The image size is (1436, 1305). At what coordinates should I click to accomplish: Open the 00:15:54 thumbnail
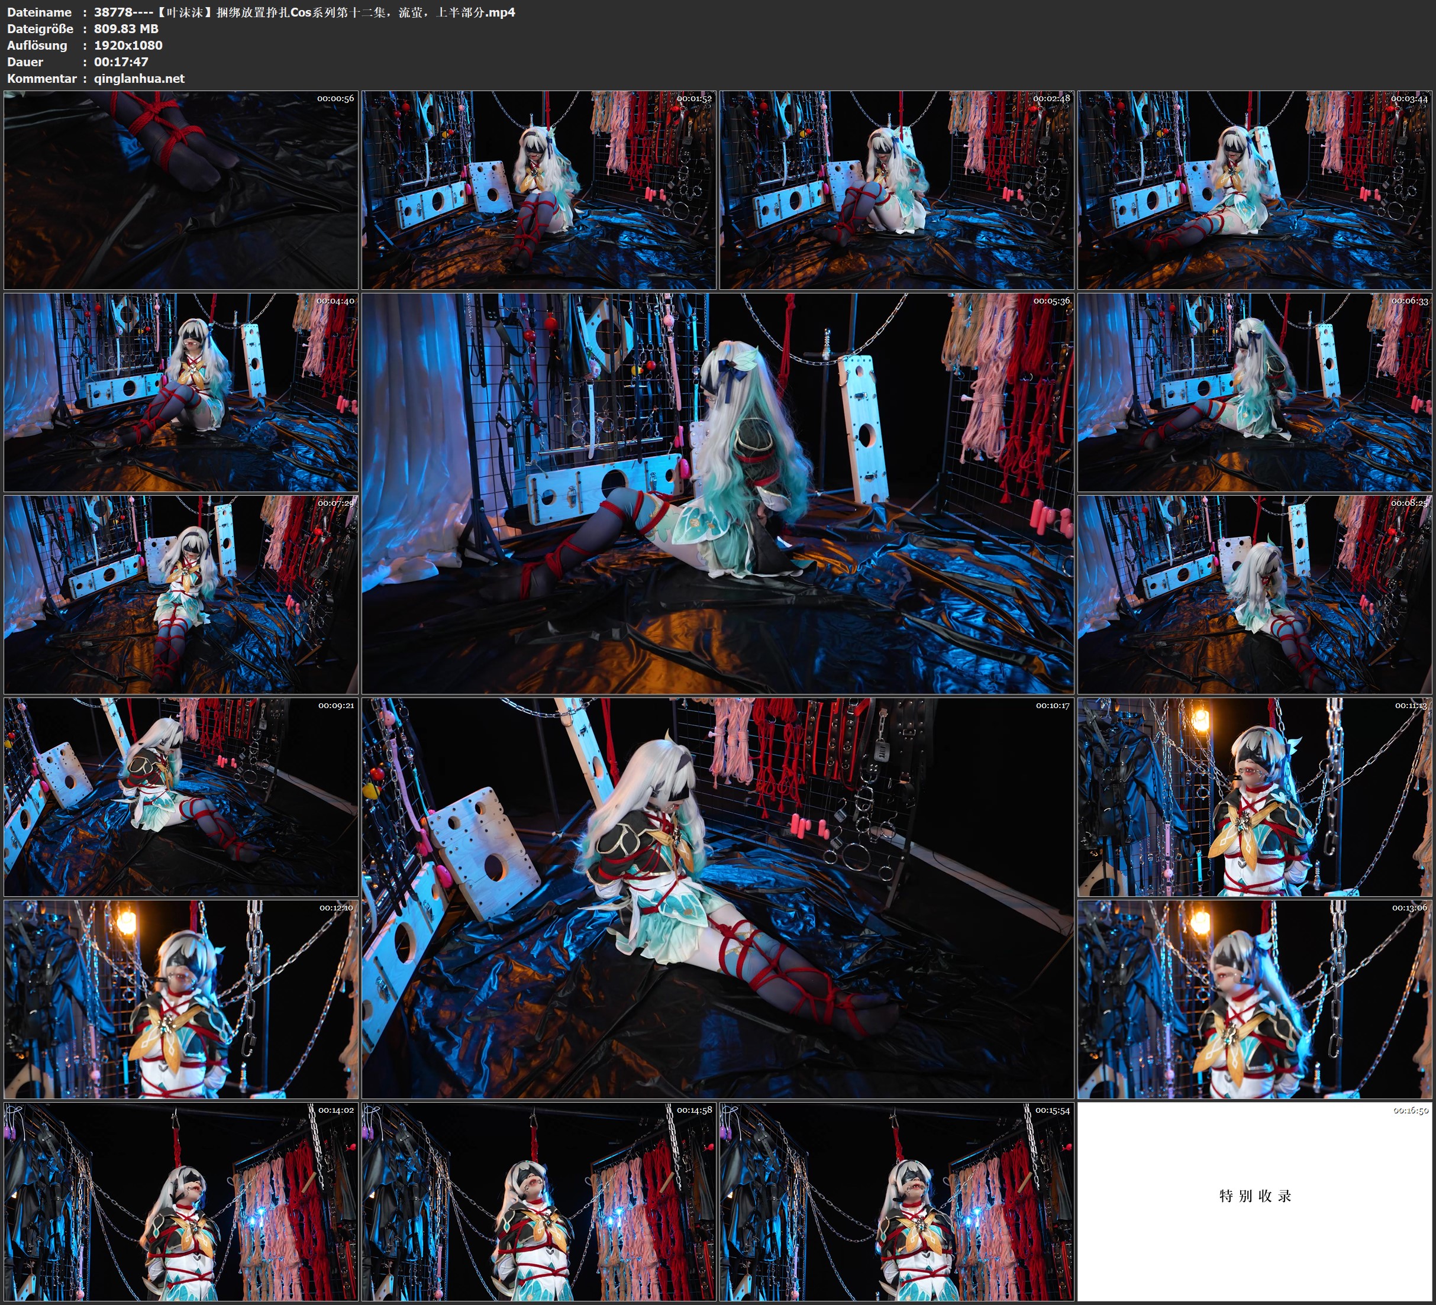pos(896,1201)
